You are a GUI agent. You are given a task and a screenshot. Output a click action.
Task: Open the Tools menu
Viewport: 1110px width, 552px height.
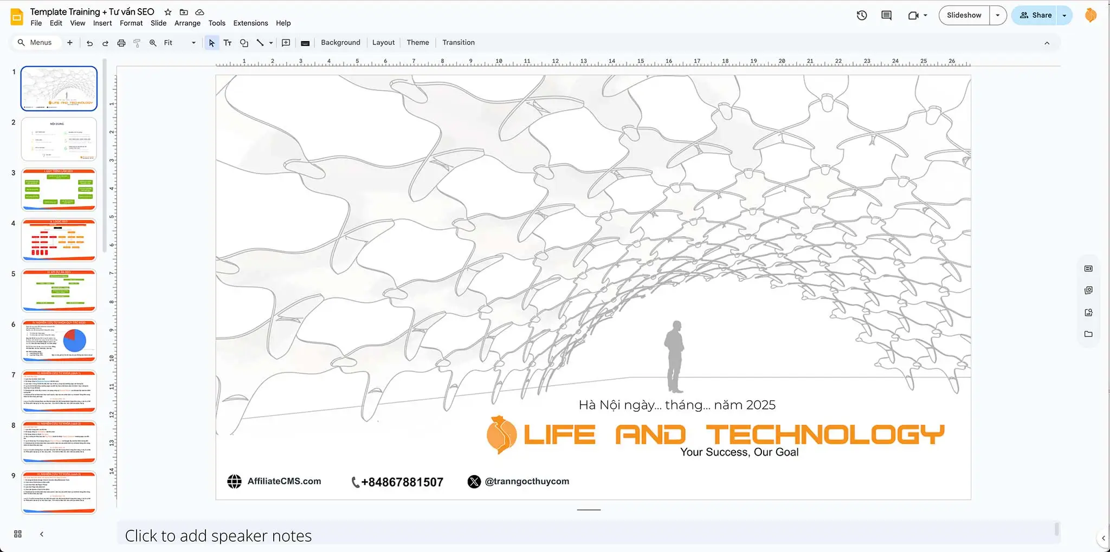tap(217, 23)
